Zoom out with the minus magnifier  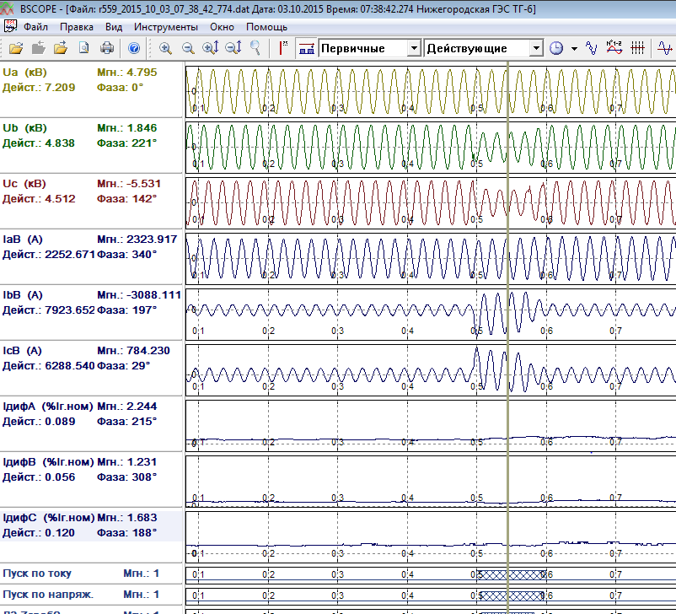(187, 48)
